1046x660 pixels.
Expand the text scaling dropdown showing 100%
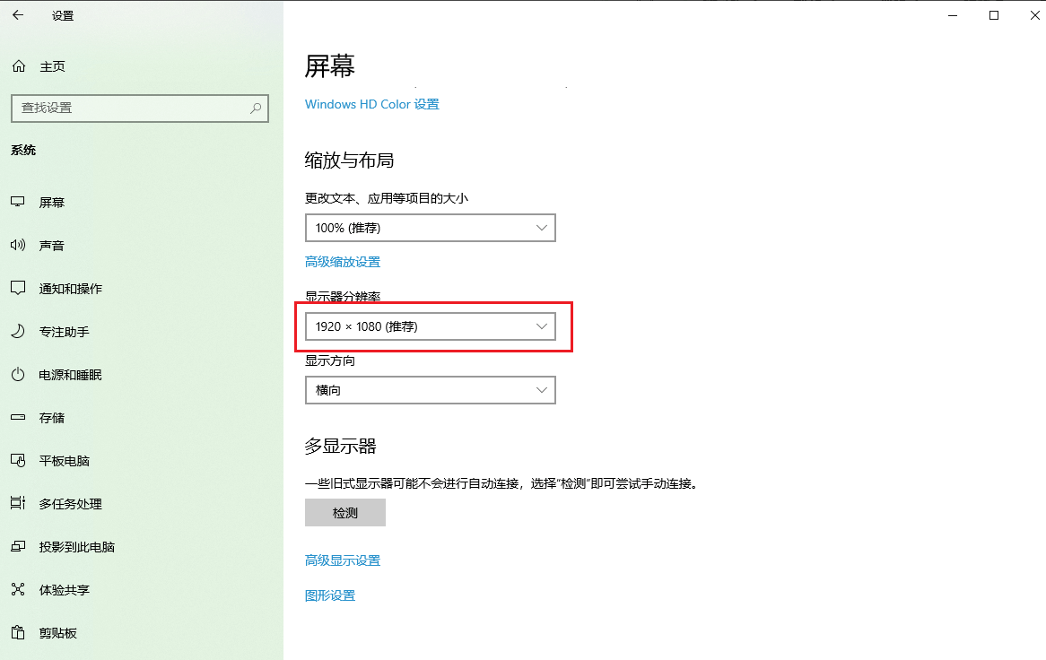click(431, 228)
